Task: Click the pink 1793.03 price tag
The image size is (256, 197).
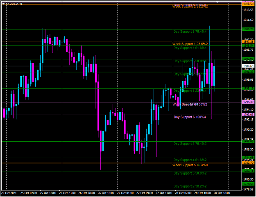Action: (248, 115)
